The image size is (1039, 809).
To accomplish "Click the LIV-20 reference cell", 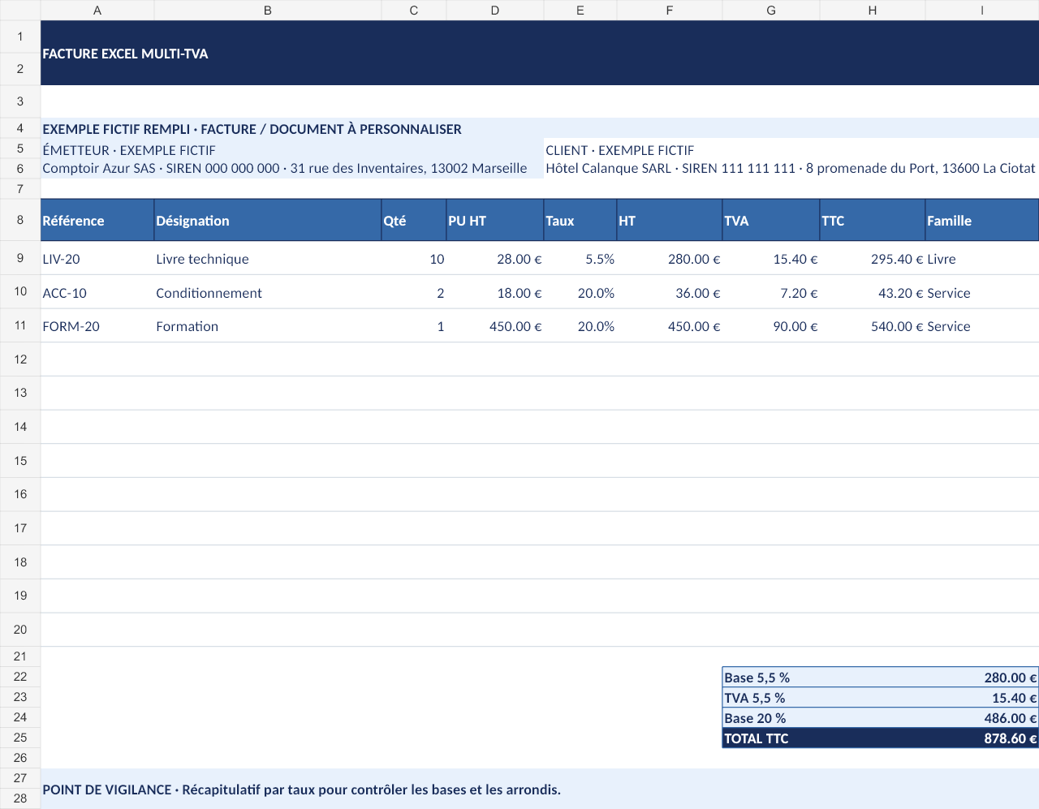I will [x=97, y=259].
